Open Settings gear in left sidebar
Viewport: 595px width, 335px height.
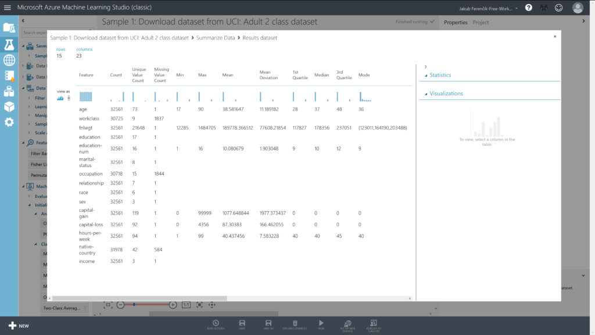9,122
